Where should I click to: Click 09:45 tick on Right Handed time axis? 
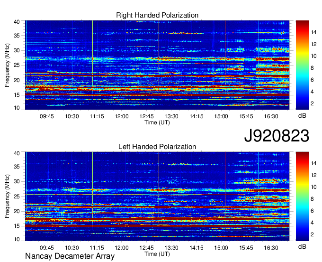click(x=47, y=116)
